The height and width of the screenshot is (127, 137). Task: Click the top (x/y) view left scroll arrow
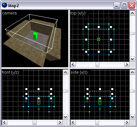click(x=73, y=65)
